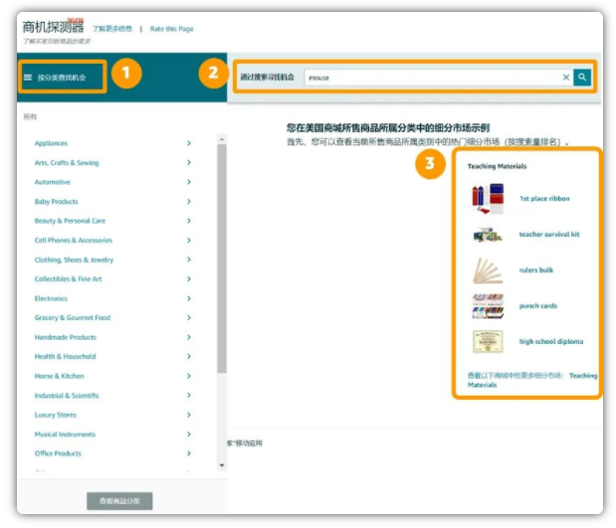The image size is (616, 528).
Task: Select Musical Instruments in category list
Action: [65, 435]
